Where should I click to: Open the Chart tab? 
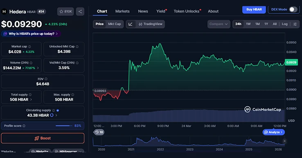click(102, 11)
